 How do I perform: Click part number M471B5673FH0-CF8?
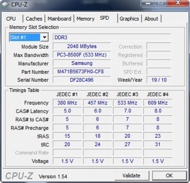tap(82, 71)
